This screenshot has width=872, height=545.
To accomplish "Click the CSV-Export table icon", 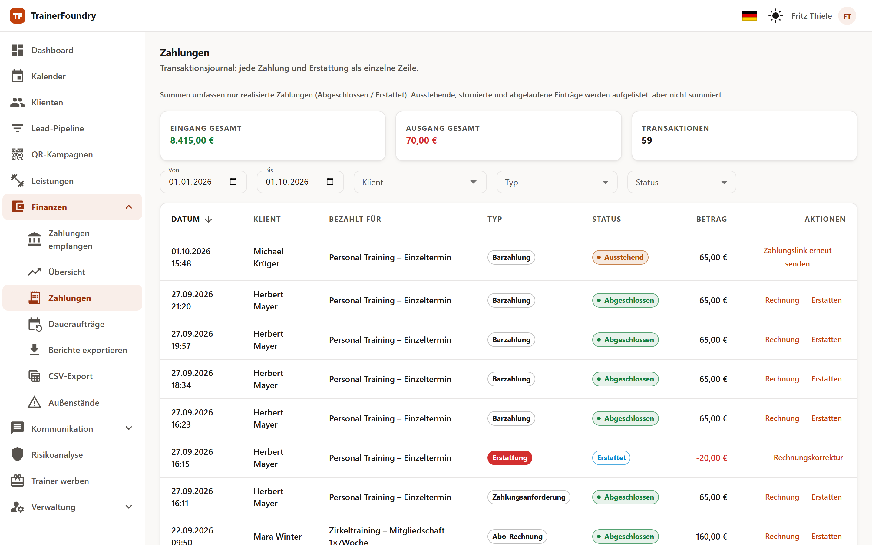I will pos(35,376).
